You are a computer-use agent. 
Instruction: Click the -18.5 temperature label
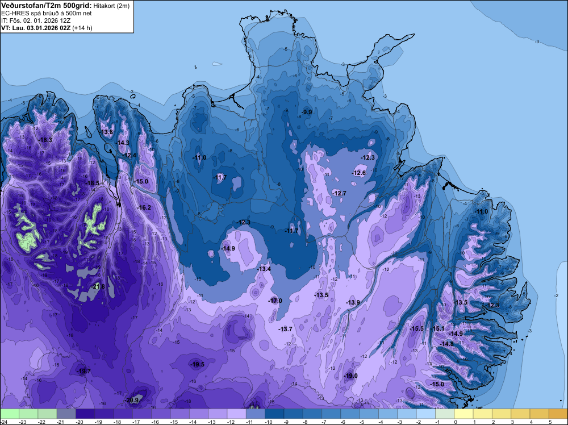[92, 184]
